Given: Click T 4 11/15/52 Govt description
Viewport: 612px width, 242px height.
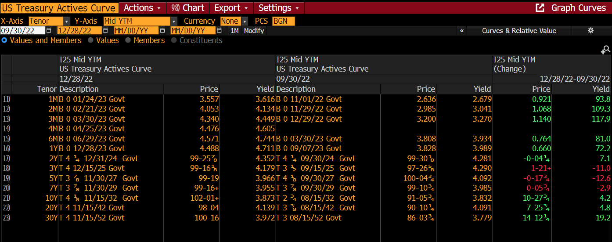Looking at the screenshot, I should point(92,218).
